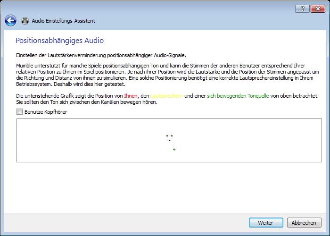
Task: Click the red word Ihnen
Action: click(x=131, y=96)
